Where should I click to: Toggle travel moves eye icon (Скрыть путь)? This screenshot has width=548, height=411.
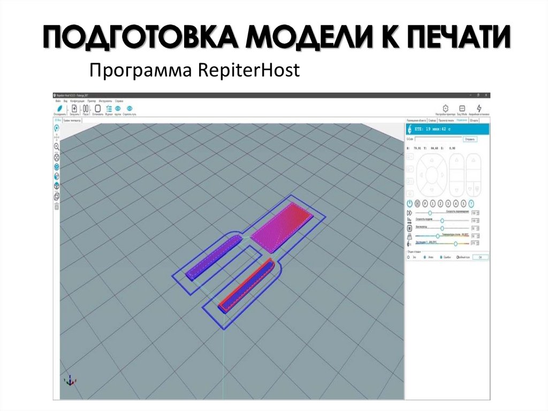130,109
